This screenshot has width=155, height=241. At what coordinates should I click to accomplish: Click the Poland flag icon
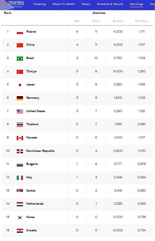[20, 32]
